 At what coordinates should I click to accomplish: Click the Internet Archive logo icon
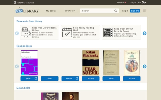coord(15,2)
